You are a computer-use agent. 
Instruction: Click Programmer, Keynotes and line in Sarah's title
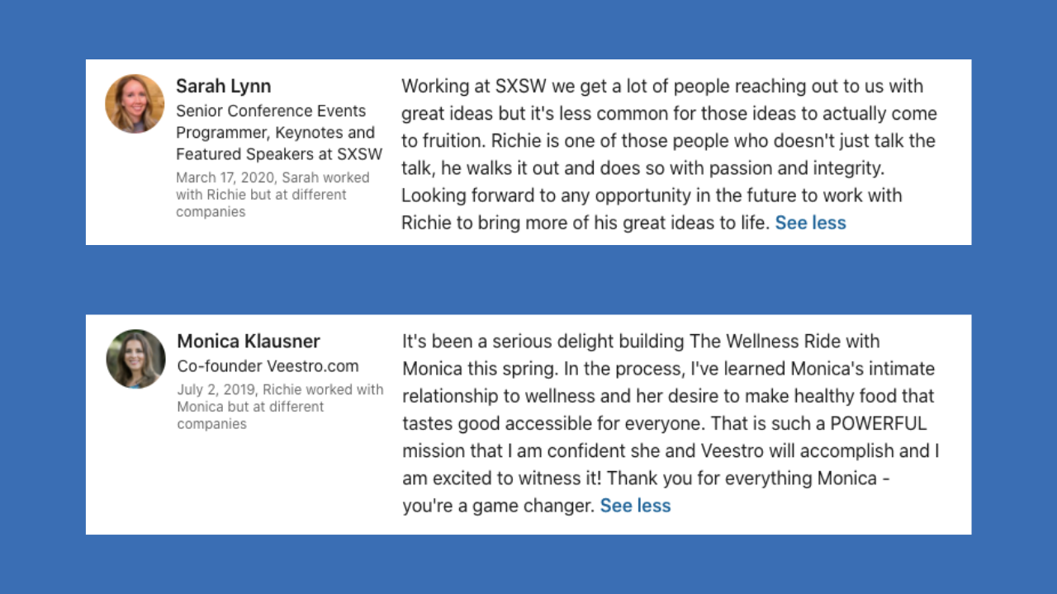click(275, 133)
